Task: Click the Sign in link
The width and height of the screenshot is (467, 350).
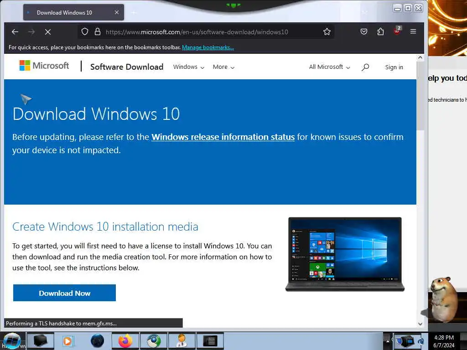Action: pos(394,67)
